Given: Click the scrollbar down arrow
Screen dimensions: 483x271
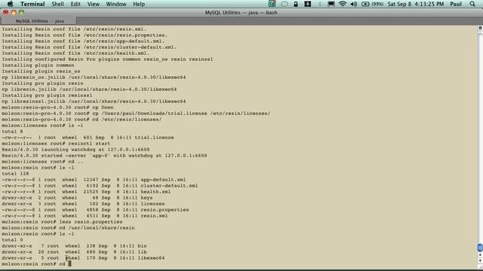Looking at the screenshot, I should coord(480,261).
